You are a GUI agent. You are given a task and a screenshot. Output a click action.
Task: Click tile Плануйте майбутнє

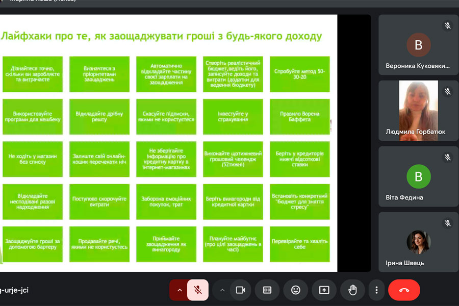coord(233,244)
